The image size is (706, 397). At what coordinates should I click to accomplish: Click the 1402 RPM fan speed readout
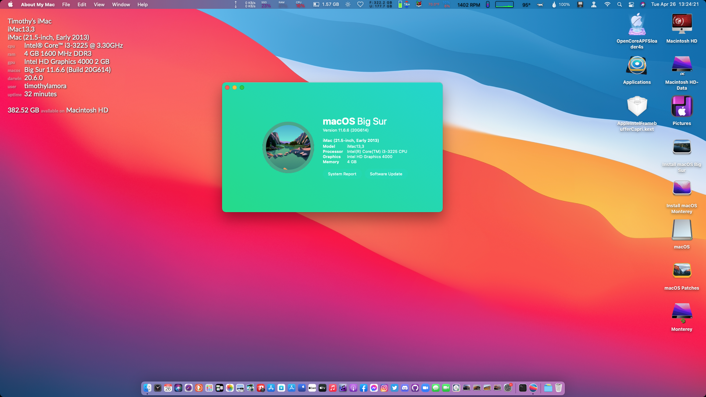[x=468, y=4]
